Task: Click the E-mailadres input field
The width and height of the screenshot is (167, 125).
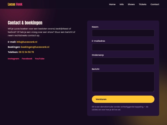Action: pos(123,47)
